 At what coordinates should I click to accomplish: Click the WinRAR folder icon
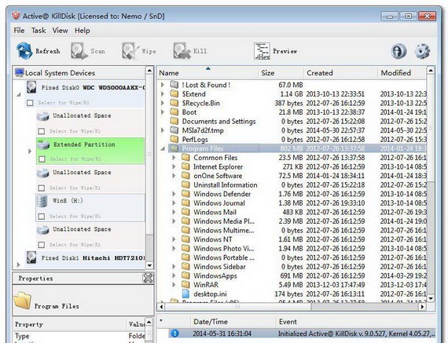(x=185, y=284)
